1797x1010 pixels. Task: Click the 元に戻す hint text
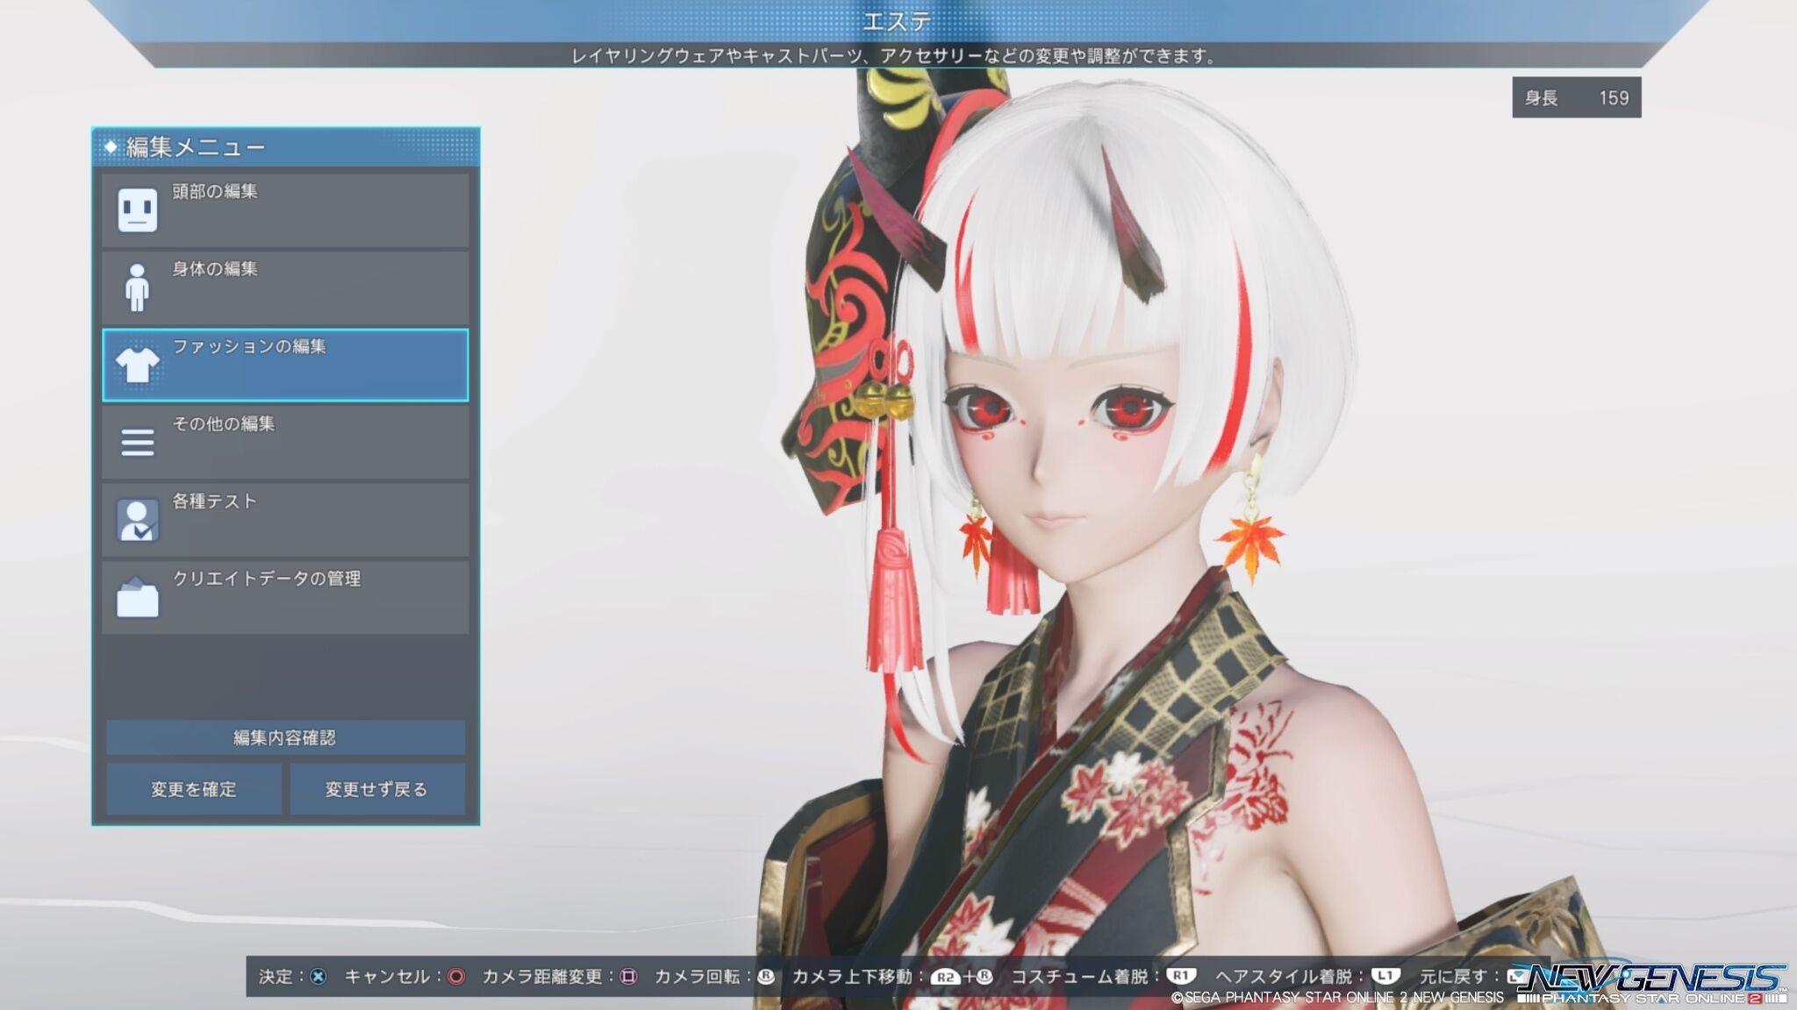pos(1453,977)
